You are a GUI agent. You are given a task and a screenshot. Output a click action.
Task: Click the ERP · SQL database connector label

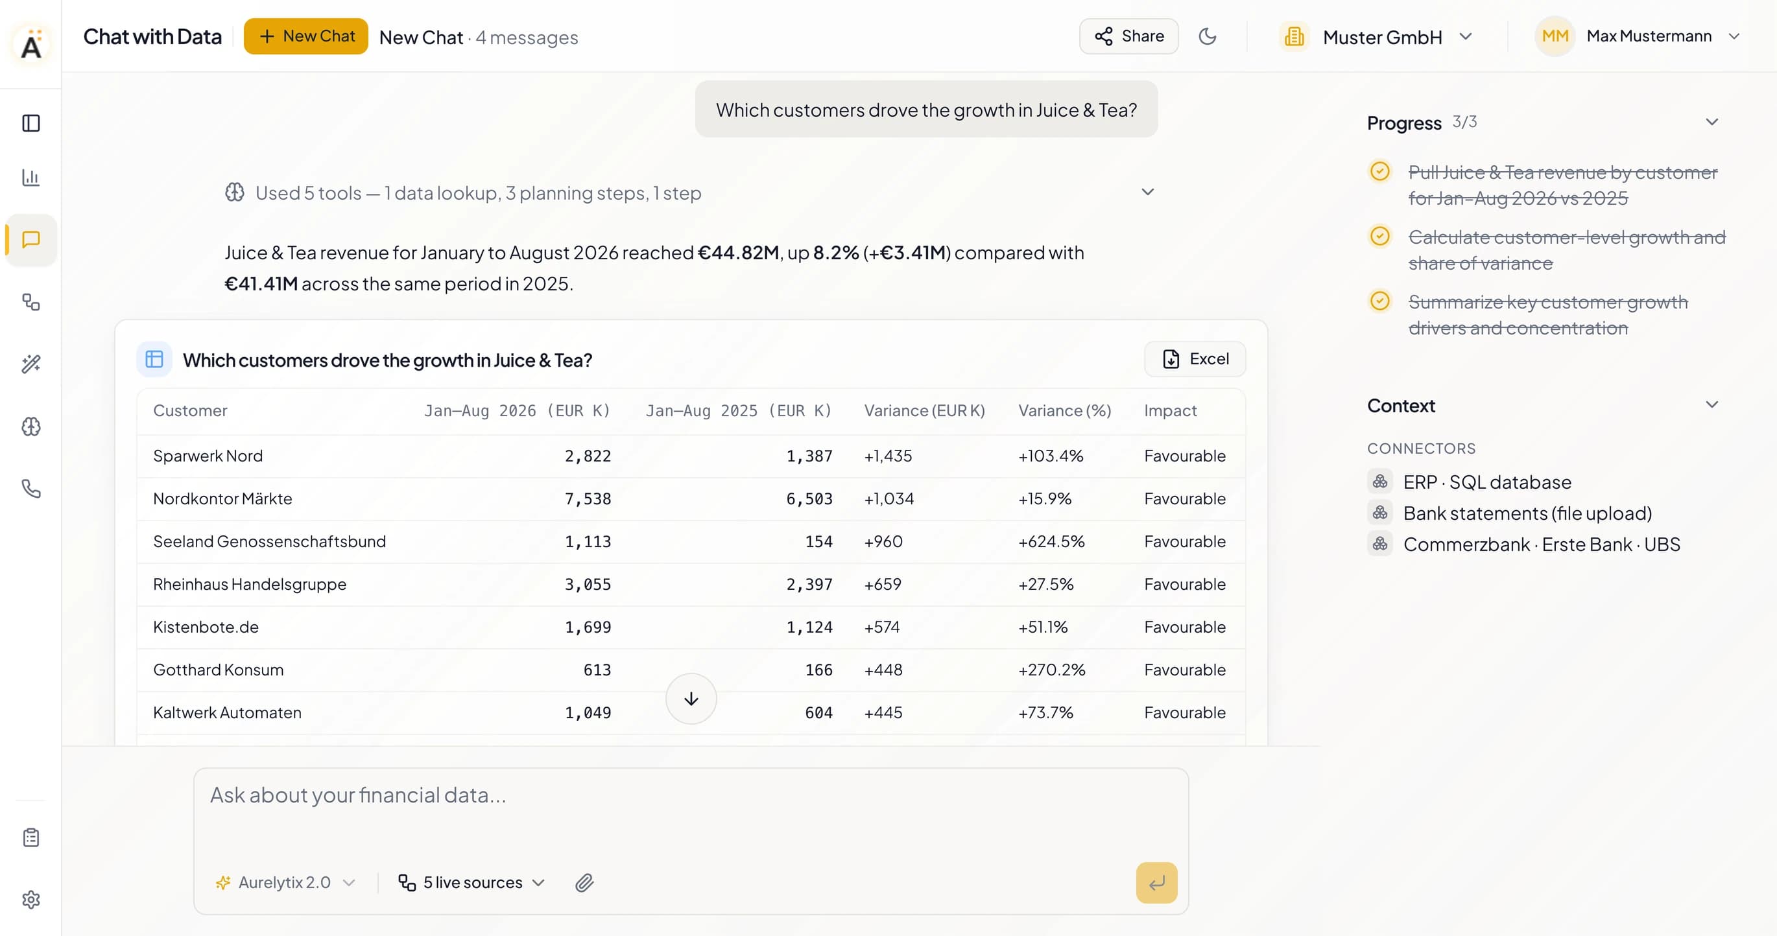pos(1486,482)
